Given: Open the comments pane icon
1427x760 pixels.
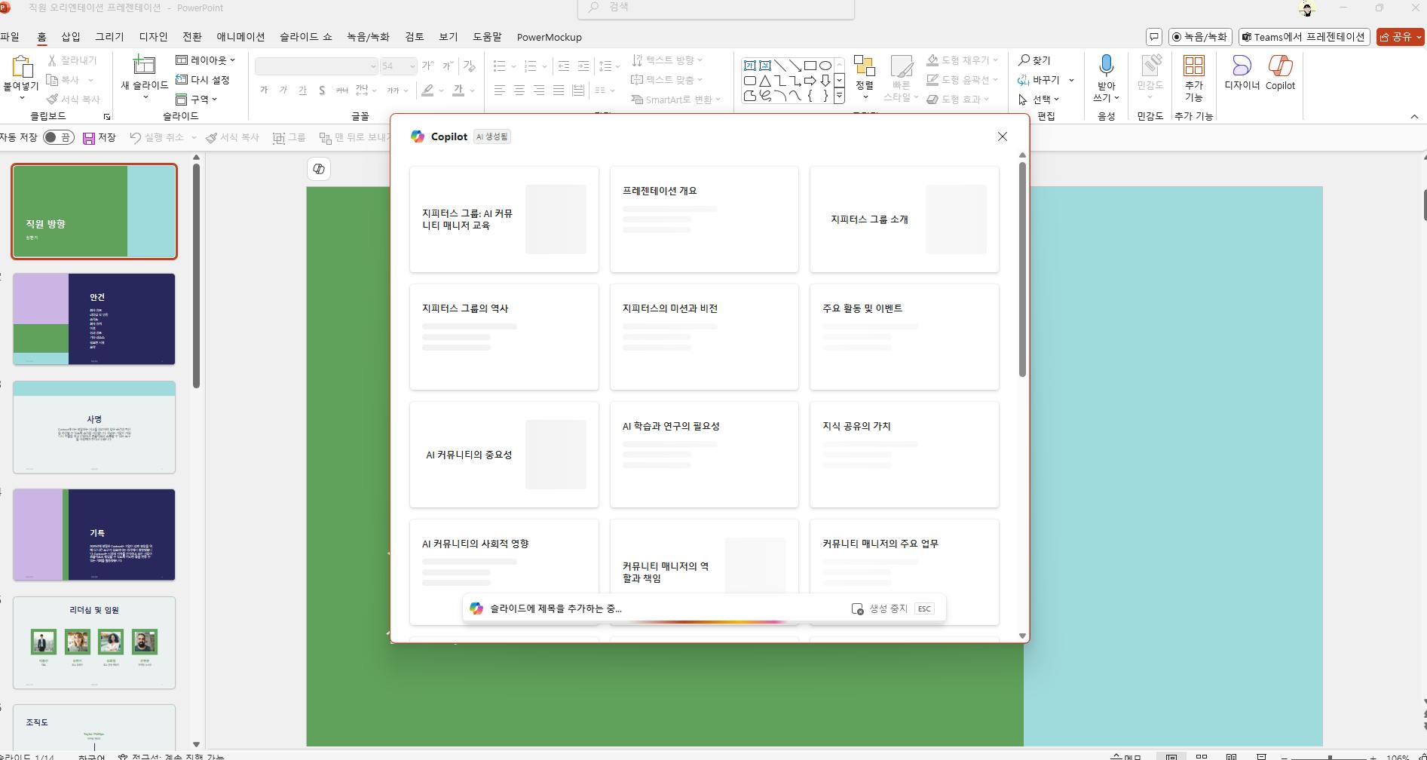Looking at the screenshot, I should (1154, 37).
